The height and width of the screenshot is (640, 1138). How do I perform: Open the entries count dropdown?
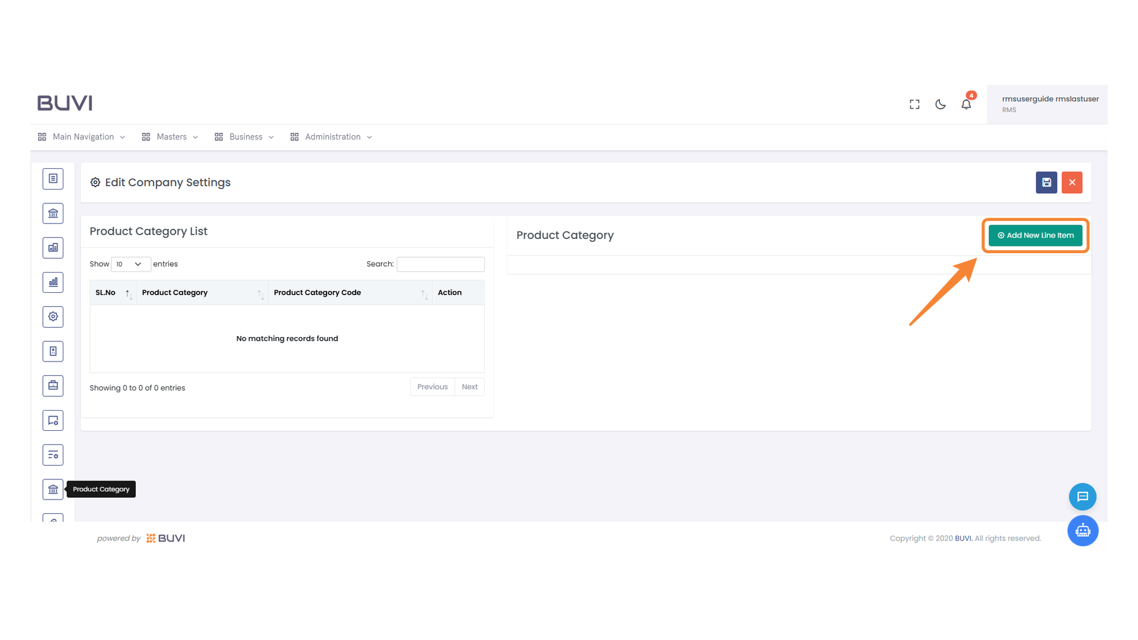tap(130, 264)
